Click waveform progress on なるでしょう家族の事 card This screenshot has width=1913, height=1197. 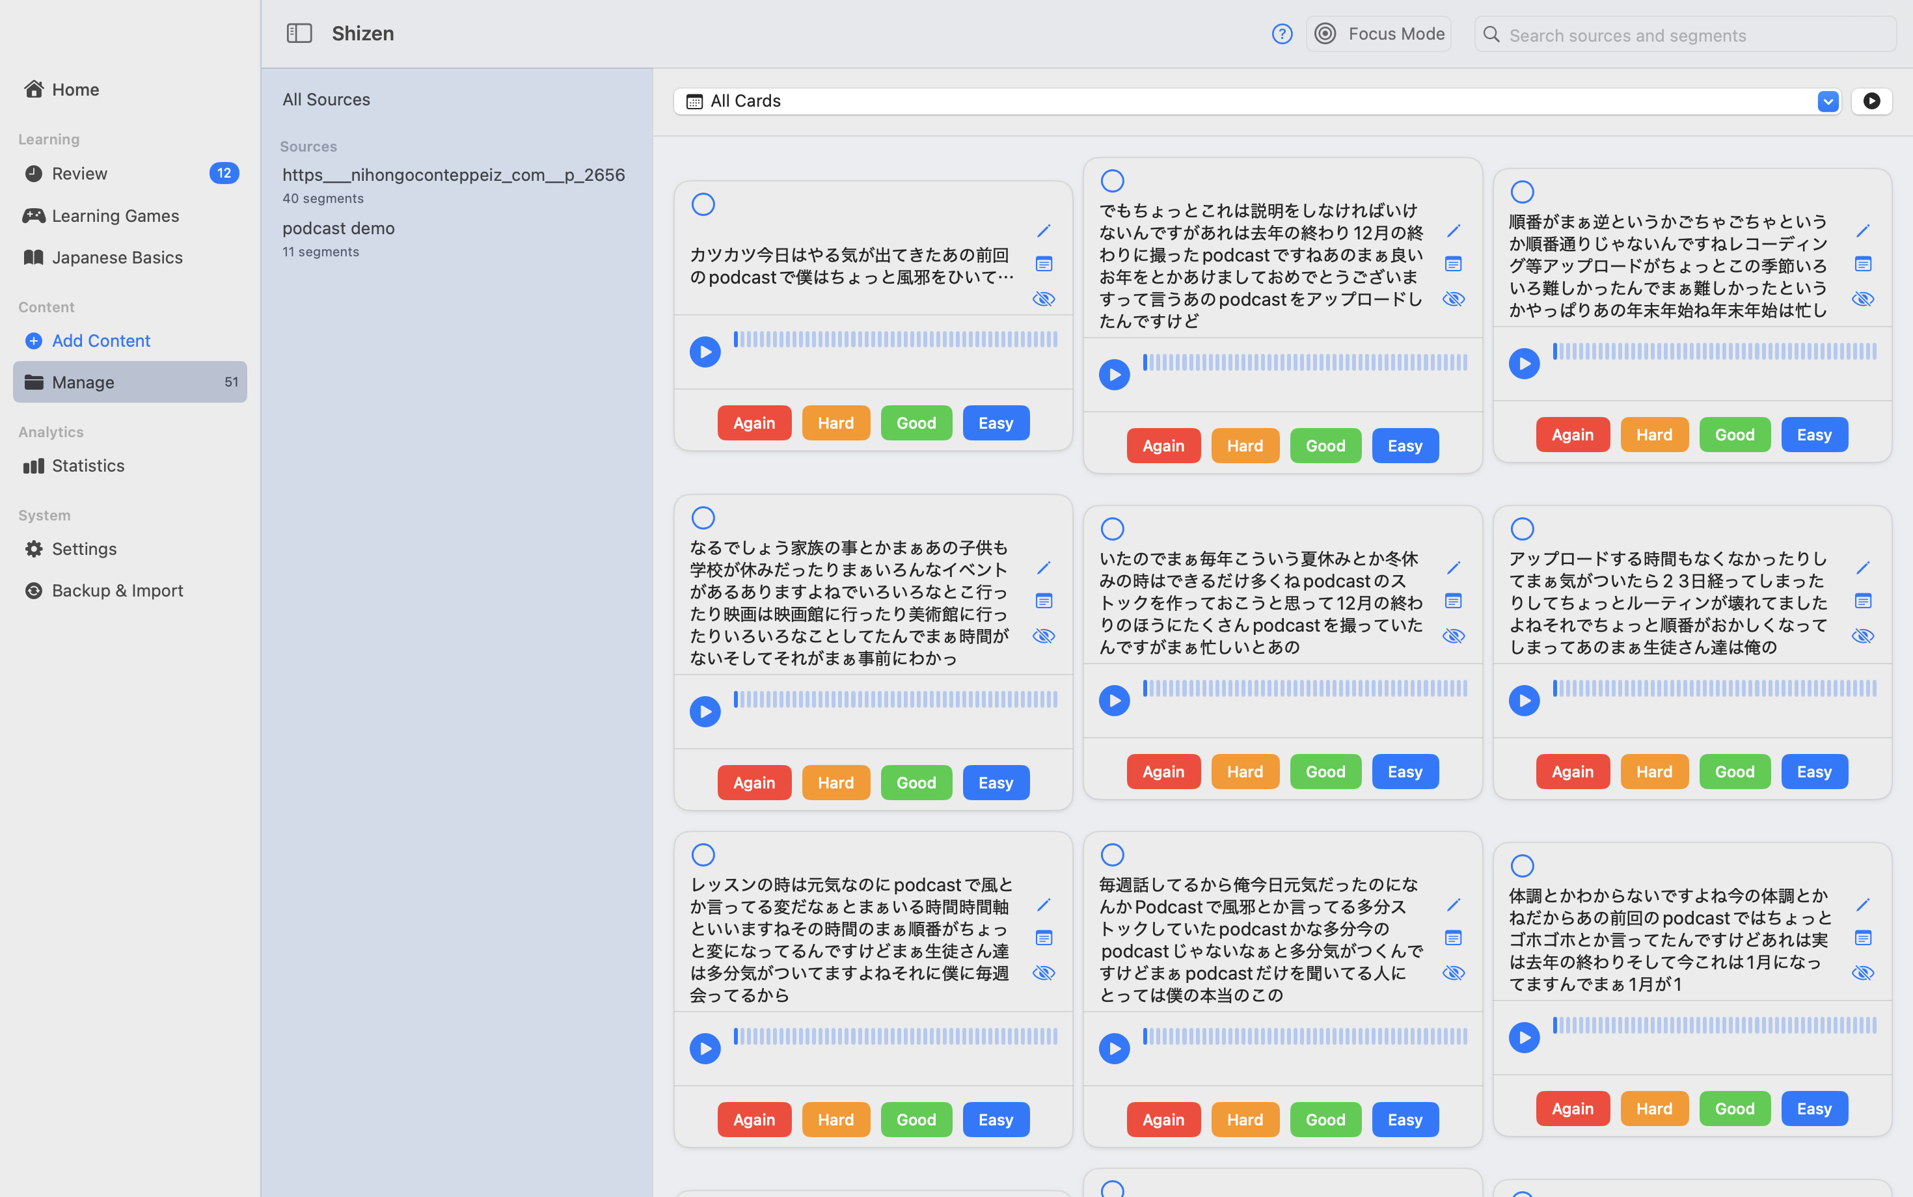pyautogui.click(x=895, y=700)
